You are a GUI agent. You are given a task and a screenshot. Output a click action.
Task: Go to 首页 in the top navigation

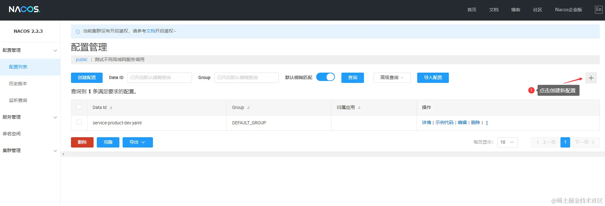[x=472, y=10]
